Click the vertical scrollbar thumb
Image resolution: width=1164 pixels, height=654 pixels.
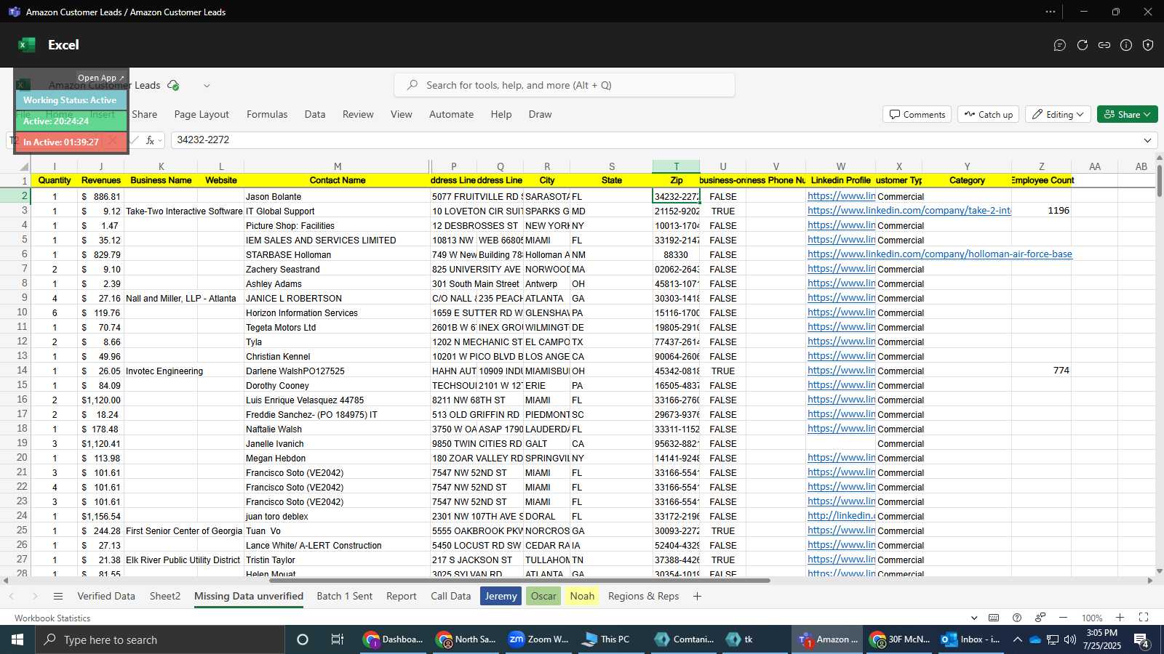[1160, 180]
